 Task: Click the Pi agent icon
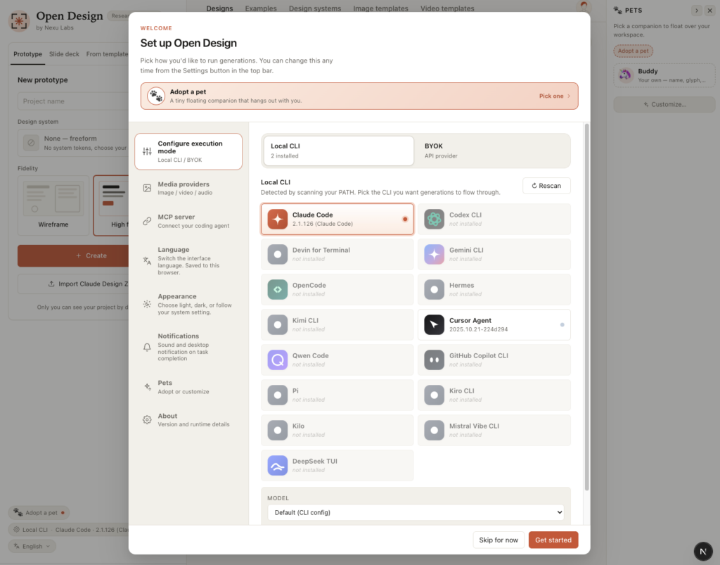(277, 395)
